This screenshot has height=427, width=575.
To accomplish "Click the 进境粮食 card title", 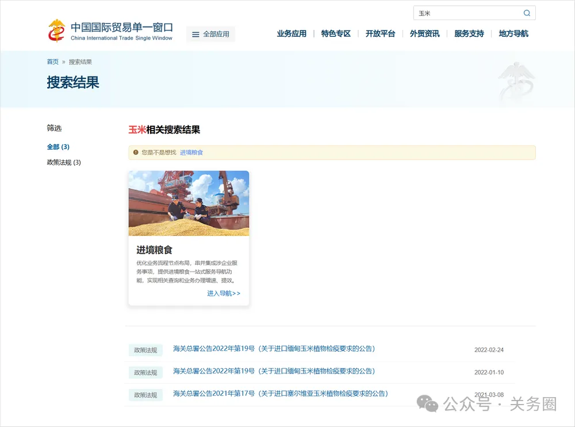I will [154, 250].
